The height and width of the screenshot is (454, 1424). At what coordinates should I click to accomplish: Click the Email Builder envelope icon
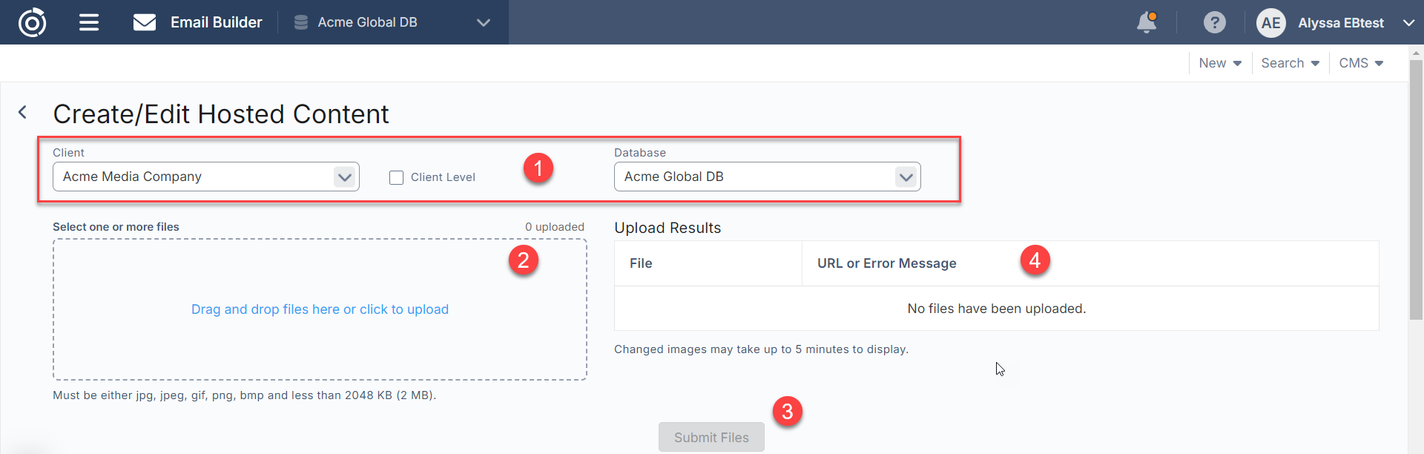145,22
